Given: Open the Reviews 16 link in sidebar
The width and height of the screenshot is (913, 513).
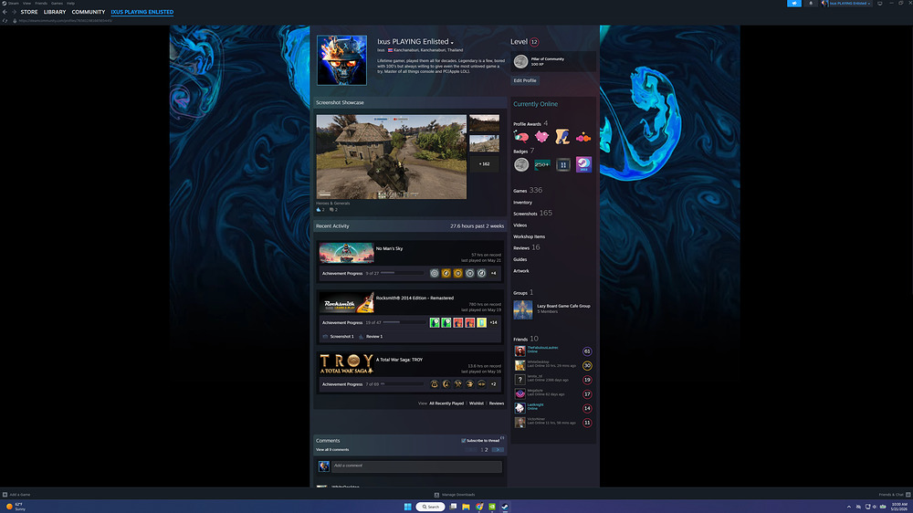Looking at the screenshot, I should coord(527,247).
